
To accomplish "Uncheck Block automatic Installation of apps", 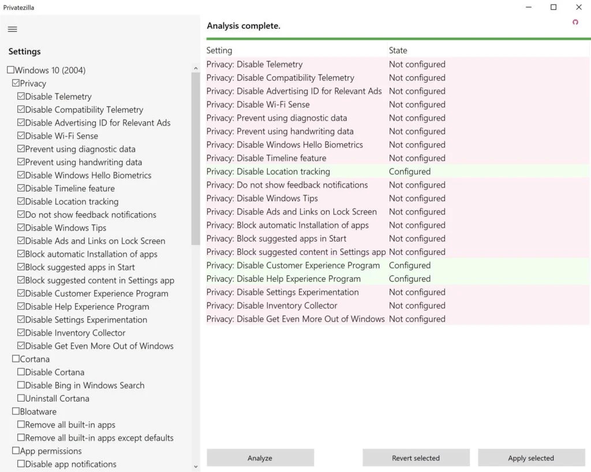I will (x=21, y=254).
